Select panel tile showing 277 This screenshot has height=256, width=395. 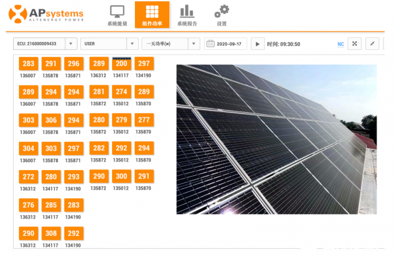(144, 120)
